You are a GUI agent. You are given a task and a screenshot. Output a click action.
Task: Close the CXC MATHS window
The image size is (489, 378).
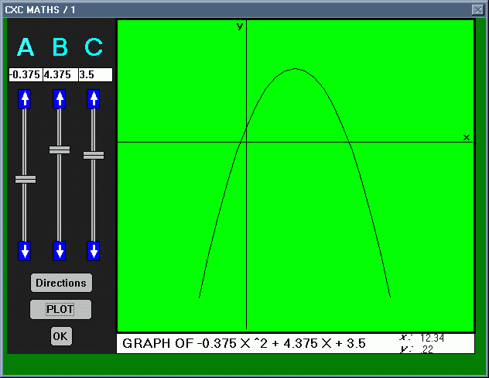tap(477, 10)
